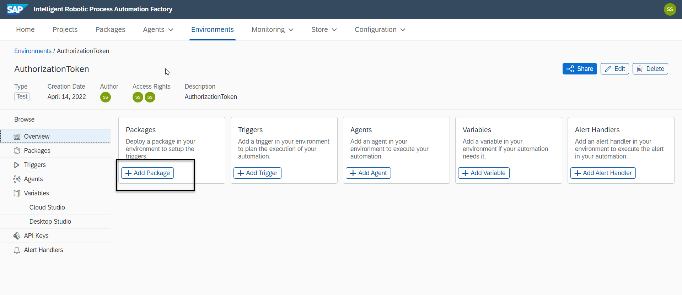This screenshot has width=682, height=295.
Task: Click the Add Trigger button
Action: coord(257,173)
